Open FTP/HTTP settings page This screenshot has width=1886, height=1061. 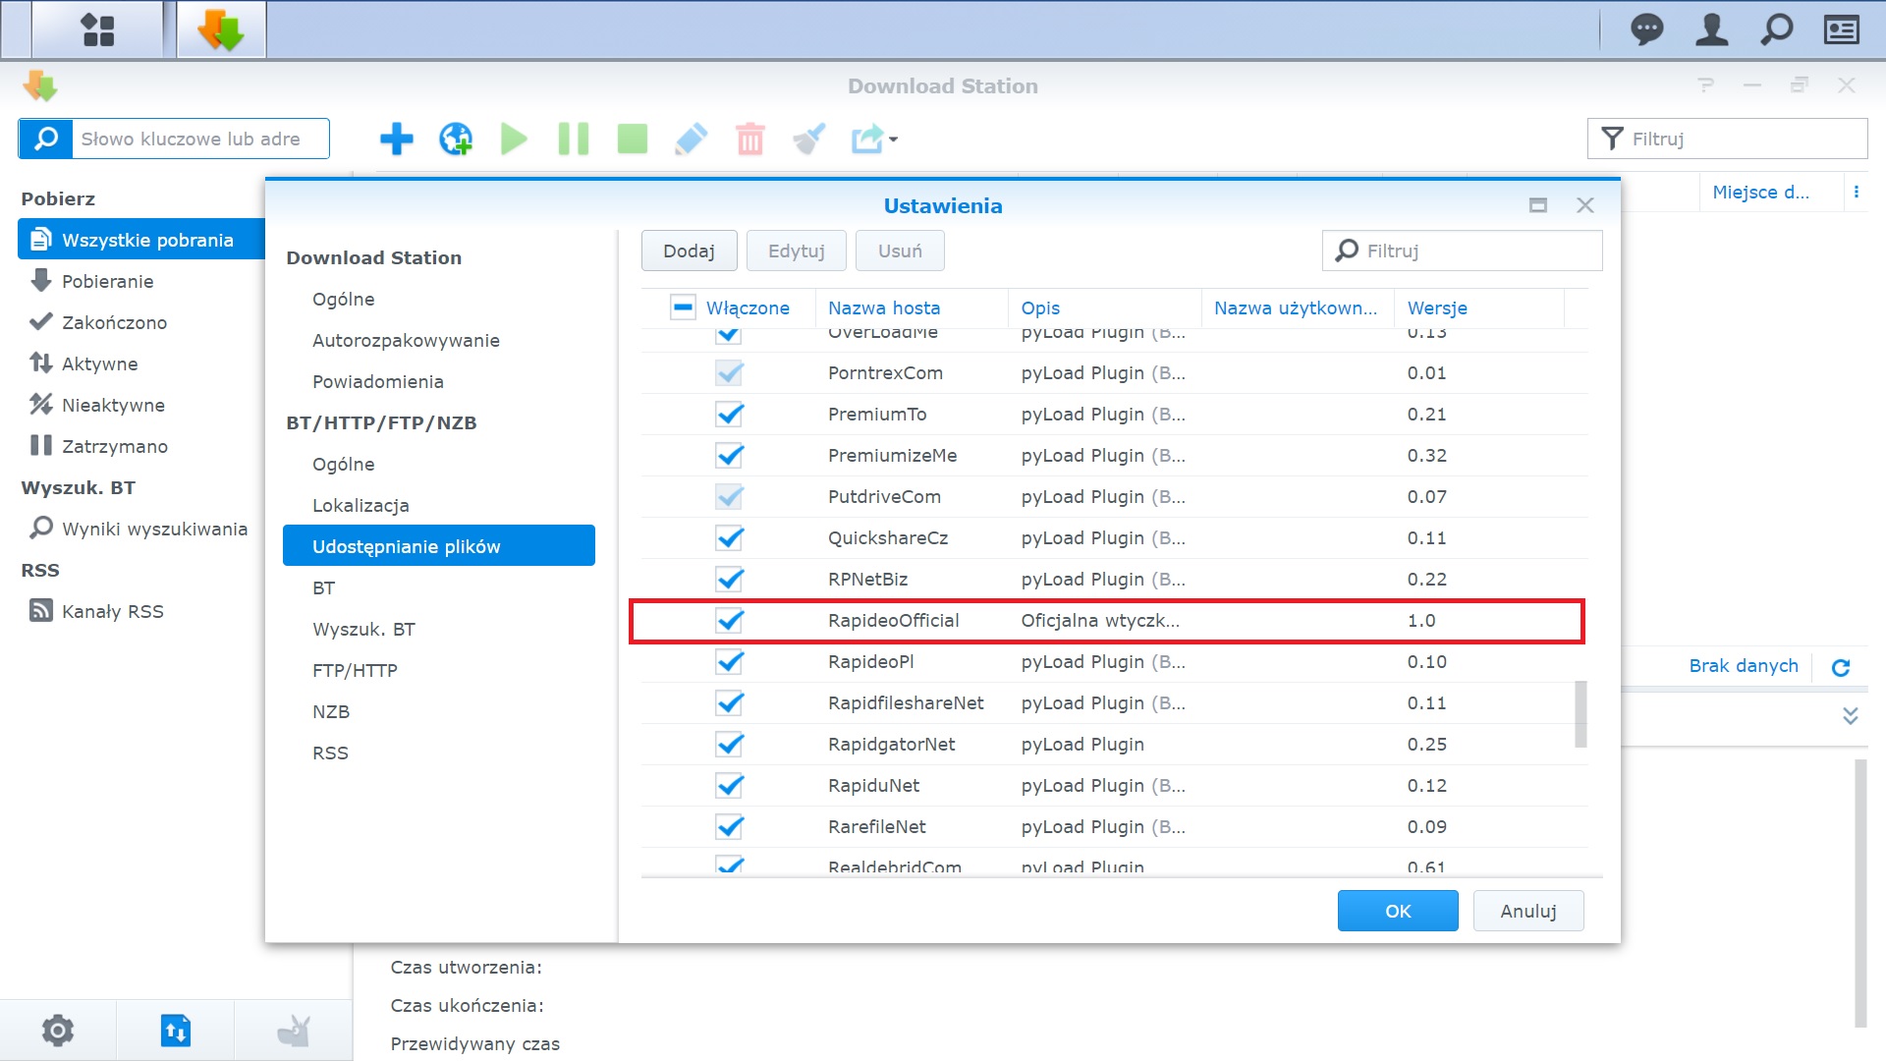tap(355, 670)
